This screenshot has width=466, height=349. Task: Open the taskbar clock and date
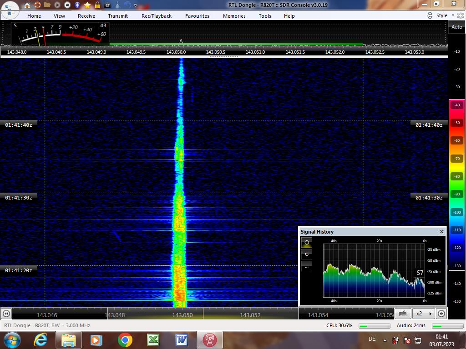pyautogui.click(x=441, y=340)
